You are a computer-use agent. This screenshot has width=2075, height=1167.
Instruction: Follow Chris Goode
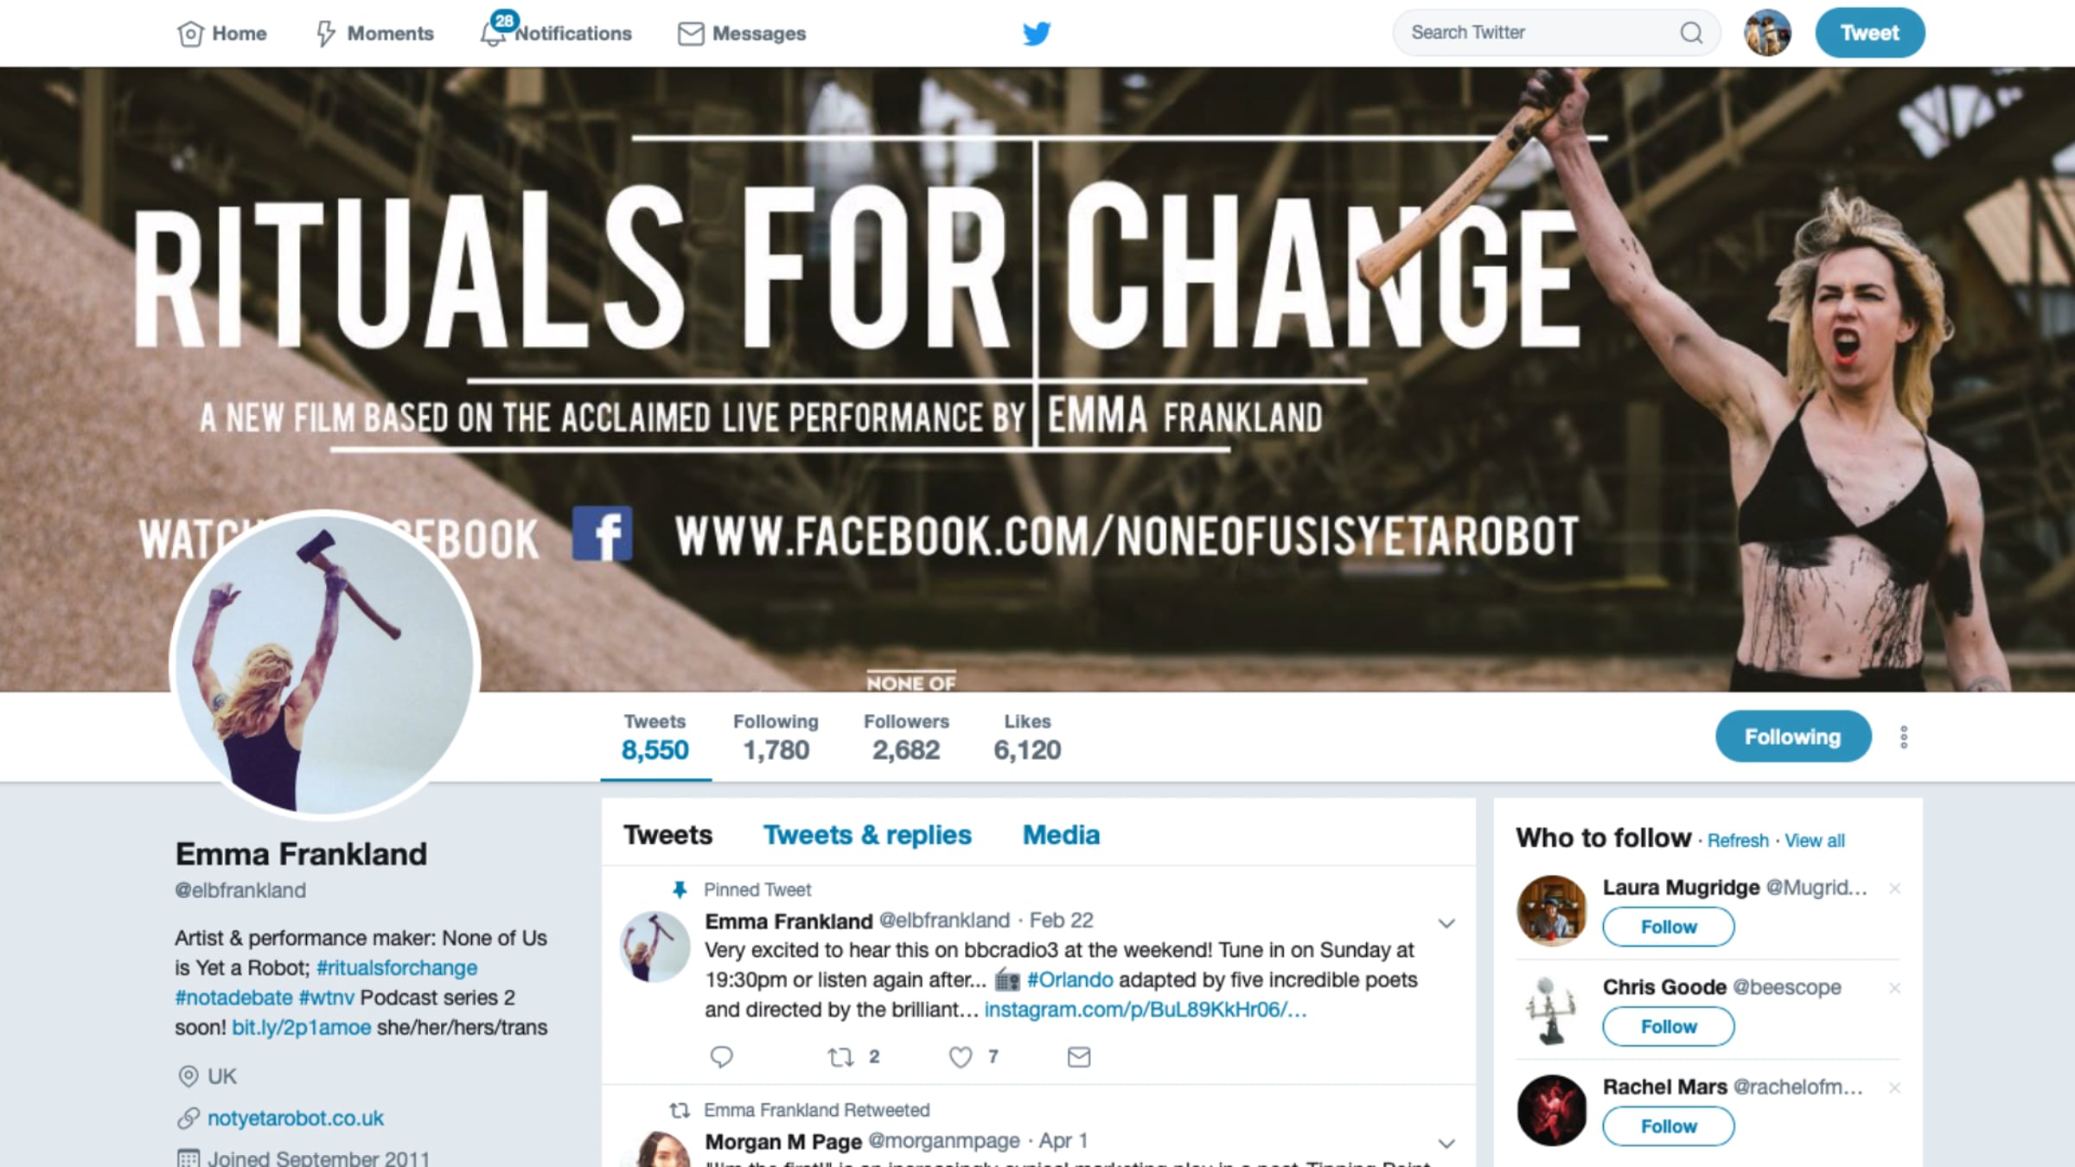tap(1668, 1026)
